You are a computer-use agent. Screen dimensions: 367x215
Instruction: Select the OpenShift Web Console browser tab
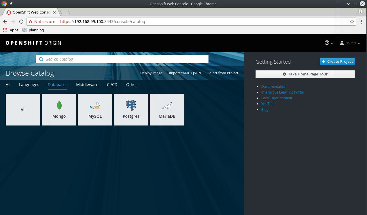[31, 12]
